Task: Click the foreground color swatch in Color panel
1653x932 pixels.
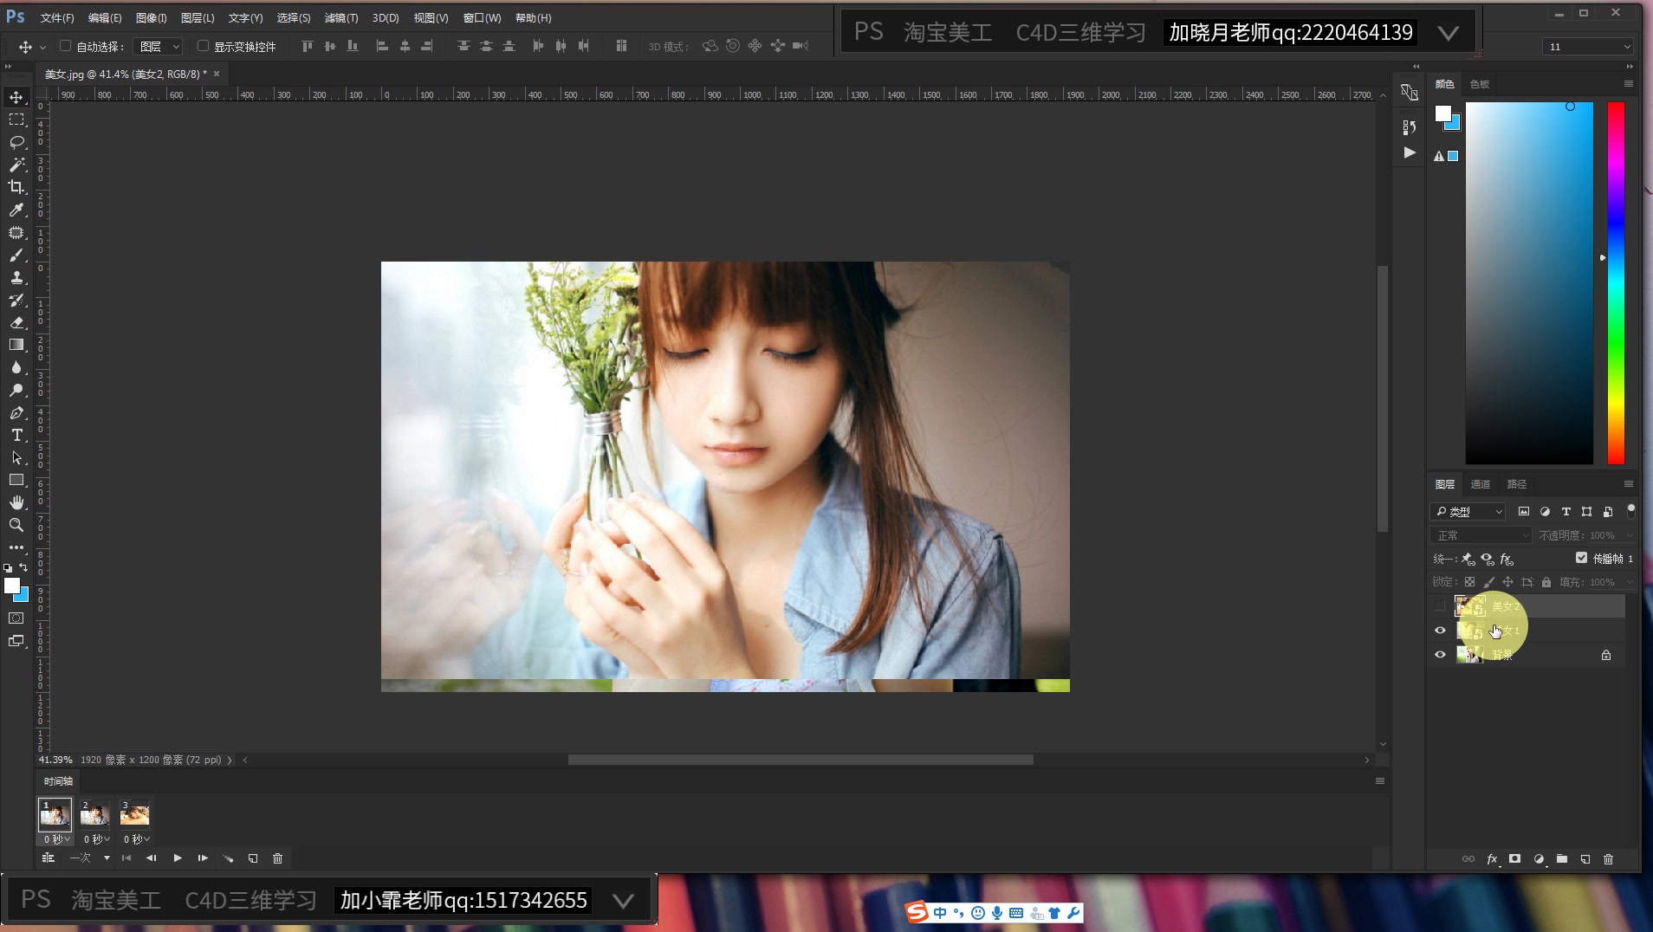Action: click(x=1442, y=113)
